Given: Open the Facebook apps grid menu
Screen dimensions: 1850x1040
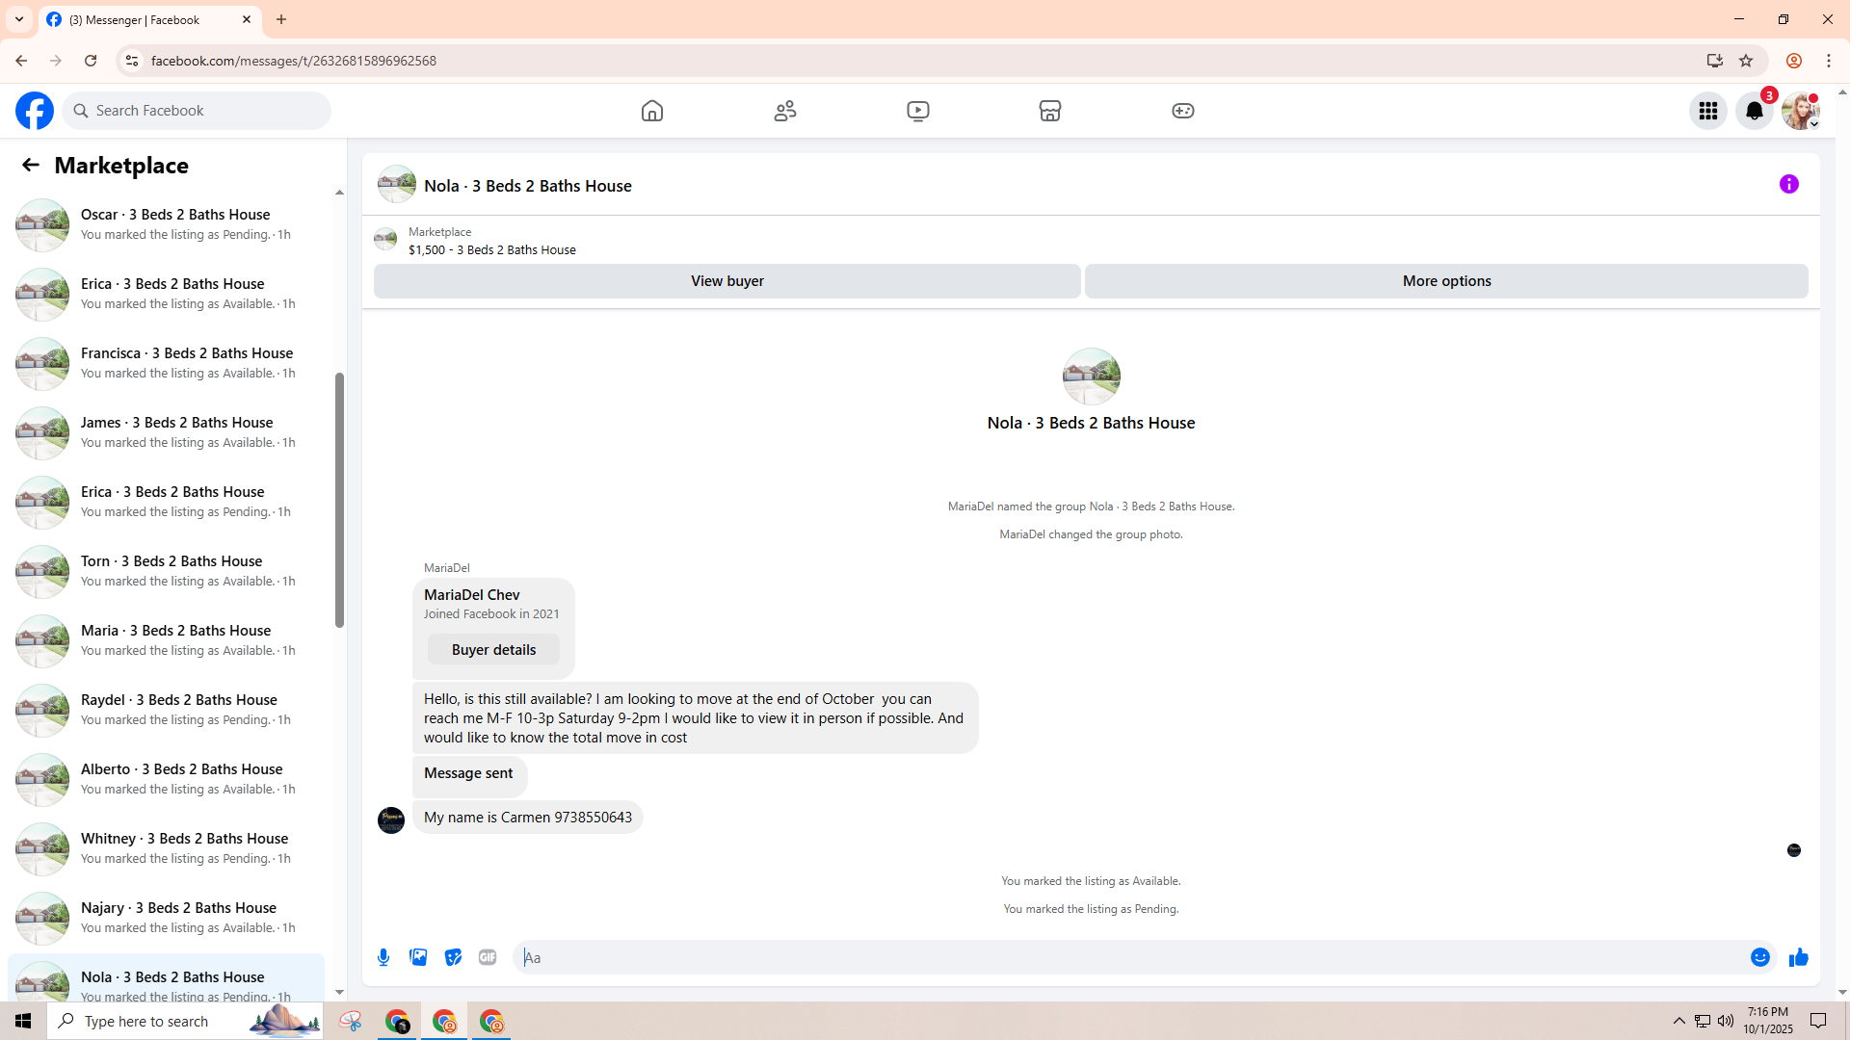Looking at the screenshot, I should click(1708, 111).
